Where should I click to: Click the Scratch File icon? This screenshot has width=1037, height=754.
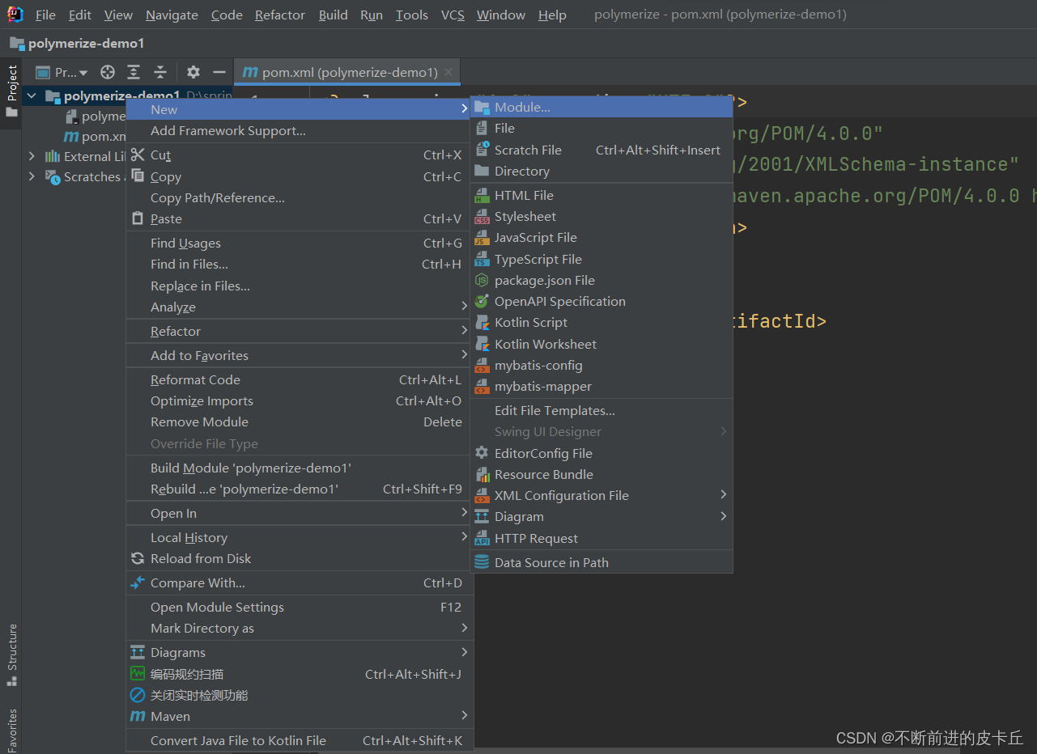(482, 150)
